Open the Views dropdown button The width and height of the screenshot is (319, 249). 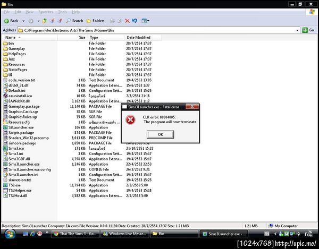tap(145, 21)
